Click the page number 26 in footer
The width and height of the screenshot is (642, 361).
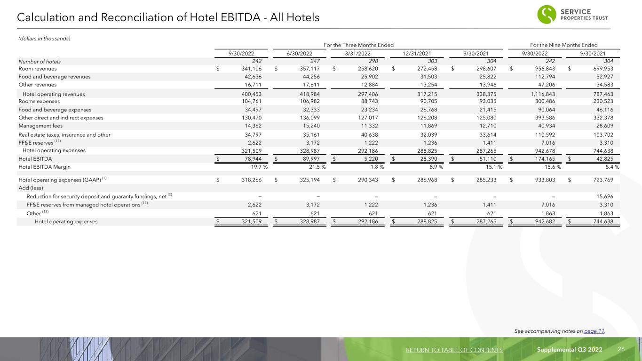coord(621,350)
